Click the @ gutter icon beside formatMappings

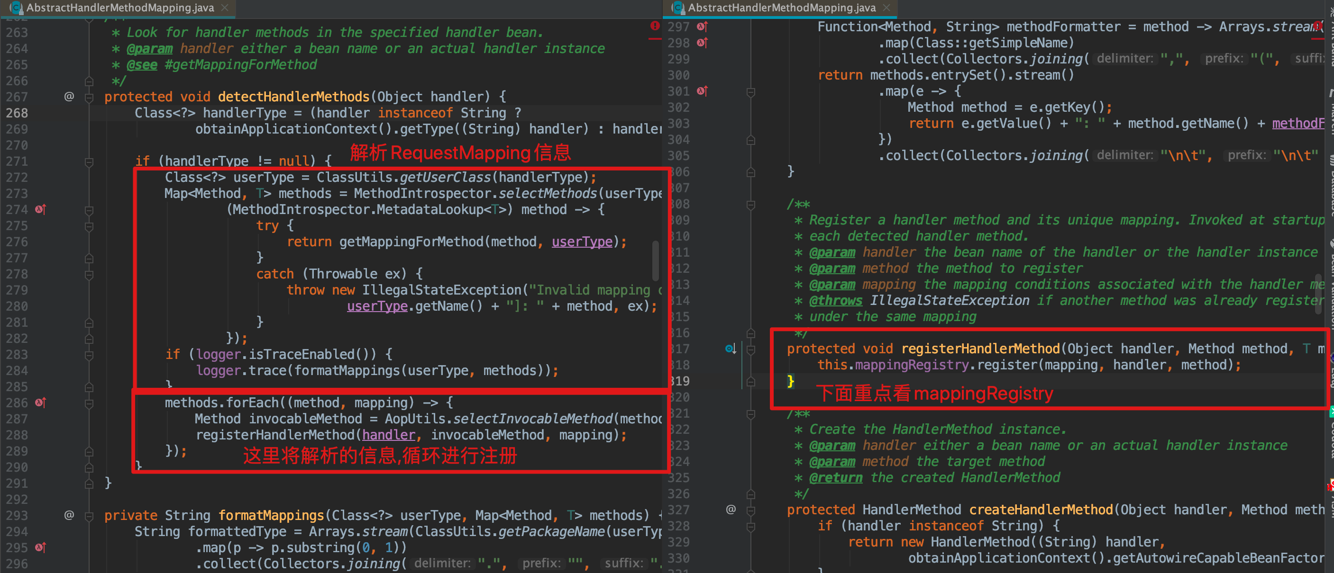pos(69,515)
